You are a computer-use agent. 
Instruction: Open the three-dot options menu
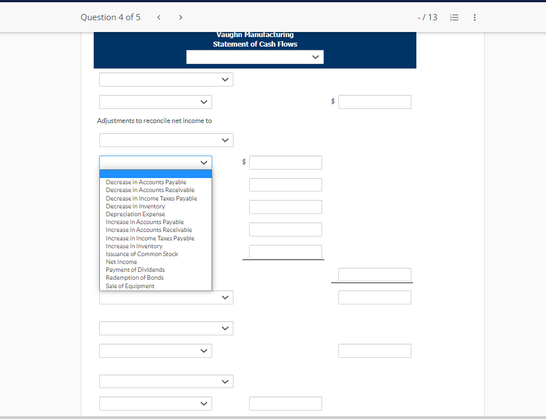click(474, 17)
